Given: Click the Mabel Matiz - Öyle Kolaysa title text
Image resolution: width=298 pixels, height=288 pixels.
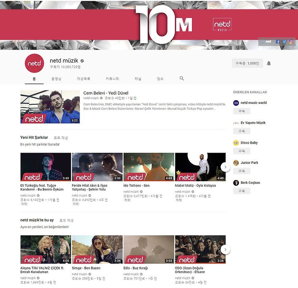Looking at the screenshot, I should pyautogui.click(x=195, y=185).
